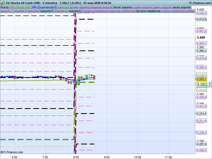Click the tall green candle after 8:00
This screenshot has width=212, height=159.
(x=79, y=81)
